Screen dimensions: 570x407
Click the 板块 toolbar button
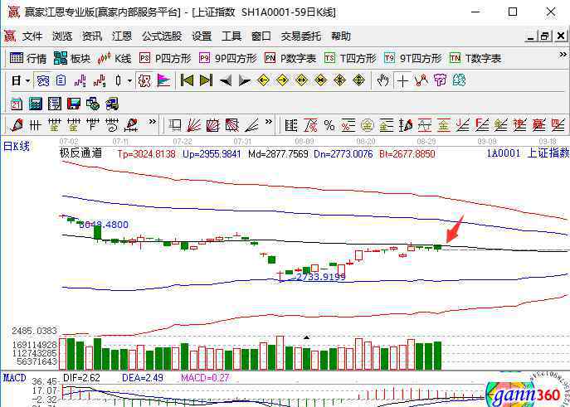(x=71, y=58)
